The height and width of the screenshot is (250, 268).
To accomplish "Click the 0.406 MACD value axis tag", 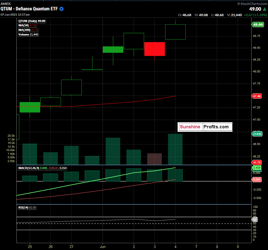I will (257, 167).
